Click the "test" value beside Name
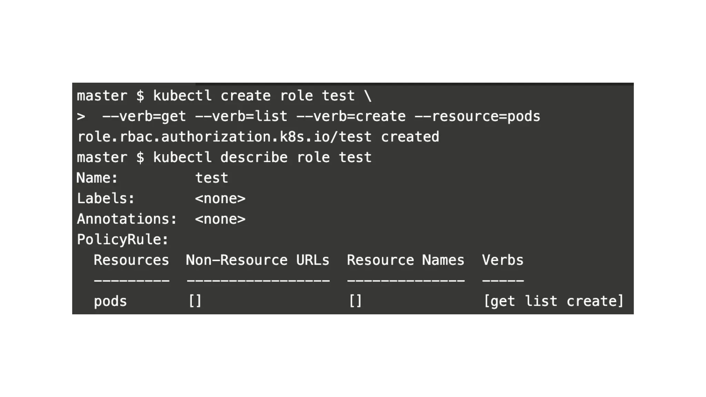Viewport: 706px width, 397px height. (x=211, y=178)
